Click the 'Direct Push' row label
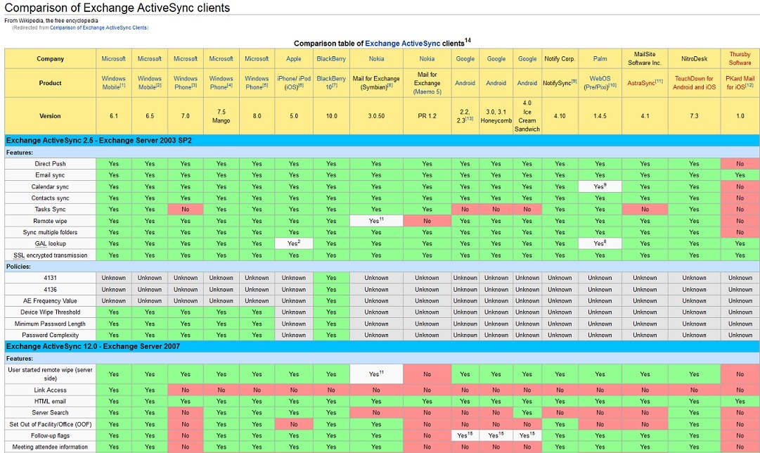760x453 pixels. pos(51,164)
